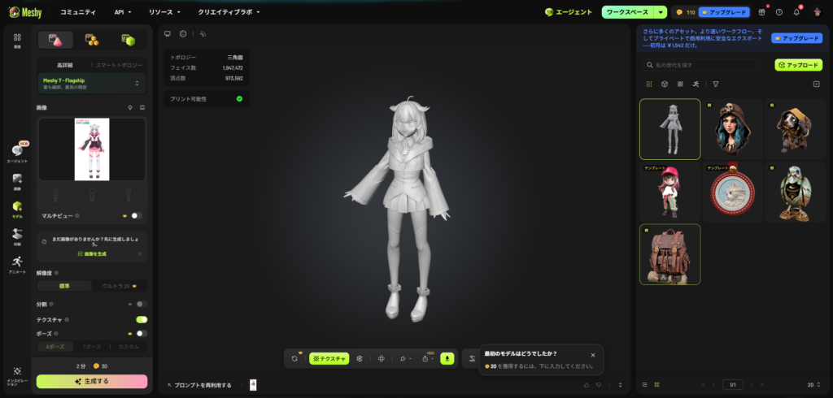This screenshot has width=833, height=398.
Task: Expand the クリエイティブラボ menu dropdown
Action: 229,11
